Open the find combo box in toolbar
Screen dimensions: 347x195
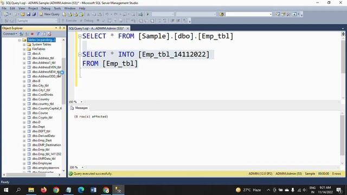(x=248, y=15)
